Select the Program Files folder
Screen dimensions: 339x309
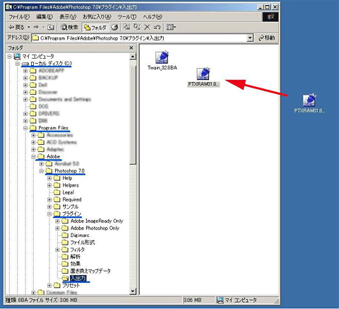54,128
